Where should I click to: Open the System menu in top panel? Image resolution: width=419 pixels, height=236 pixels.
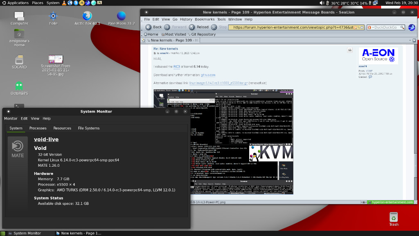[53, 3]
